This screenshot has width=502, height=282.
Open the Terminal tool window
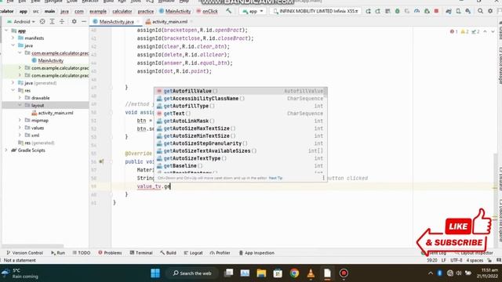[x=141, y=252]
